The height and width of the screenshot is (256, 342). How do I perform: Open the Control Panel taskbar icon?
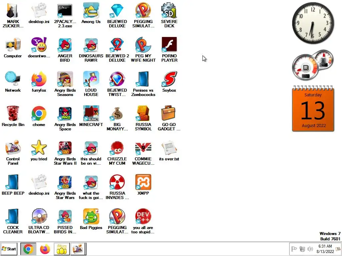point(78,249)
